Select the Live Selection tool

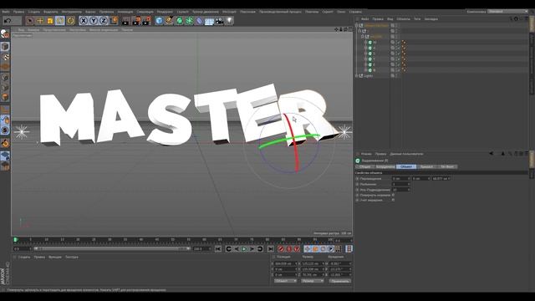tap(30, 21)
